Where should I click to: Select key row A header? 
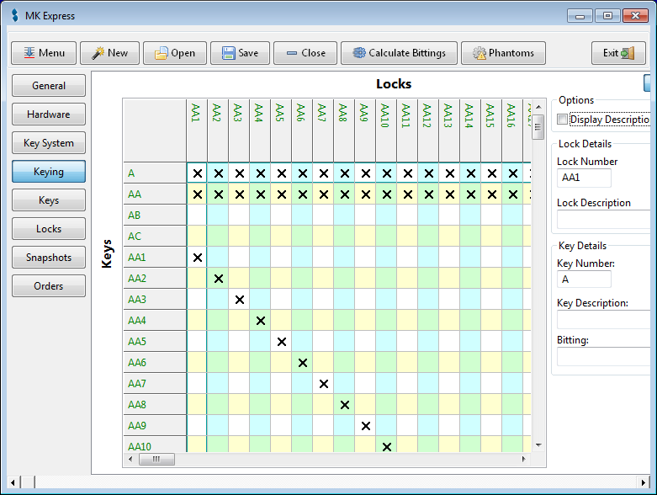(155, 173)
